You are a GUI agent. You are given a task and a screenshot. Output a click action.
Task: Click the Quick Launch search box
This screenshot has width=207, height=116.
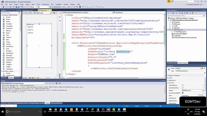(185, 1)
